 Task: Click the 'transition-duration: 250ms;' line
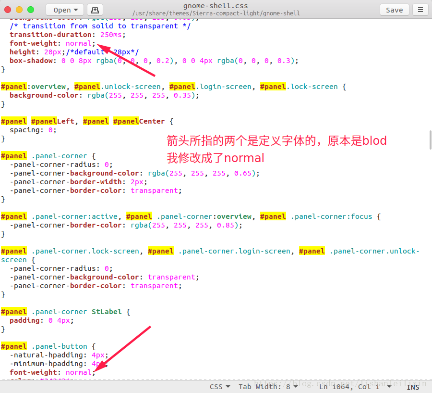pyautogui.click(x=68, y=35)
